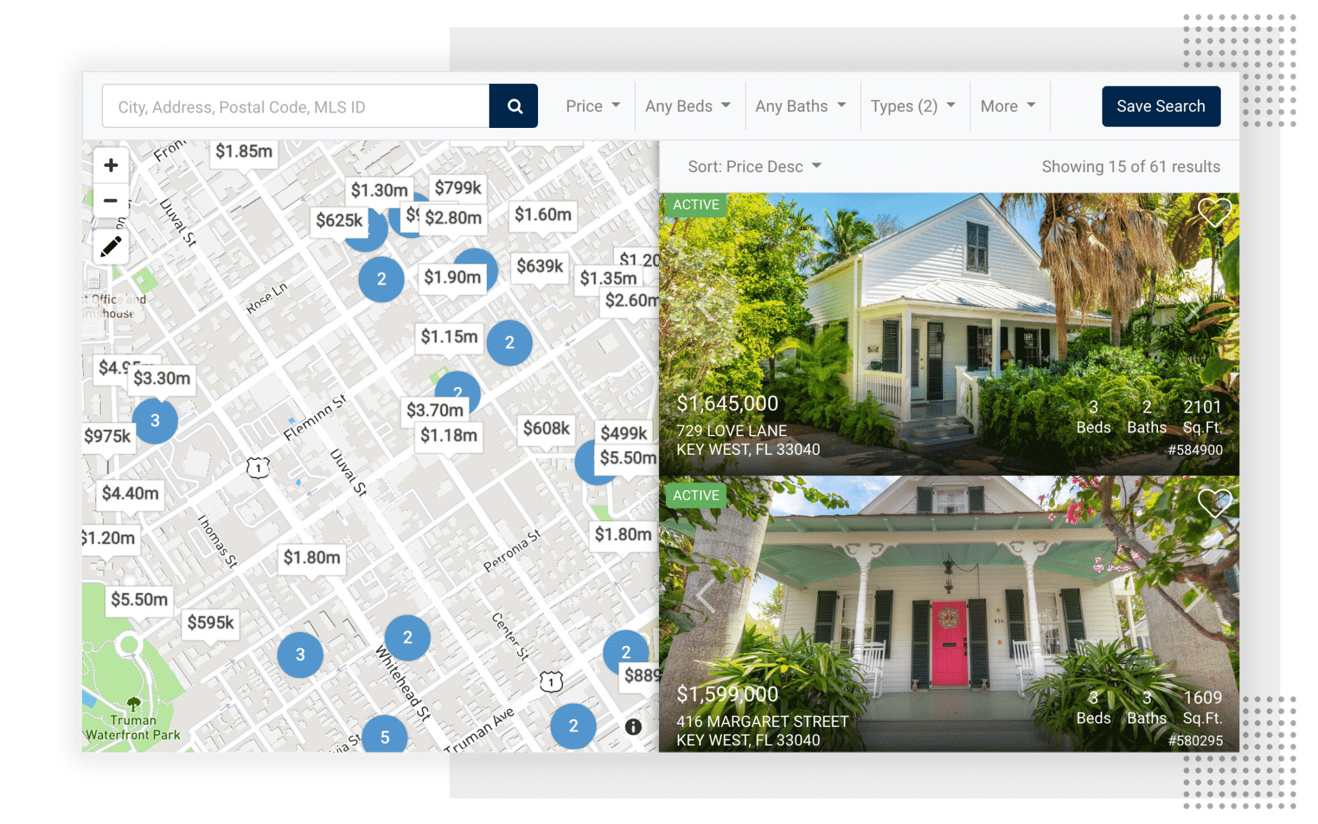Viewport: 1318px width, 824px height.
Task: Click the map zoom-out minus icon
Action: (x=110, y=200)
